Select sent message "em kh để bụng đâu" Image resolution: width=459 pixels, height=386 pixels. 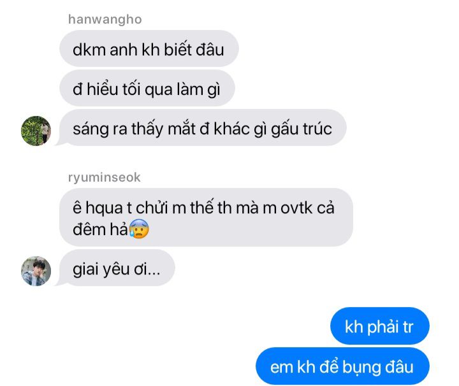click(x=342, y=366)
